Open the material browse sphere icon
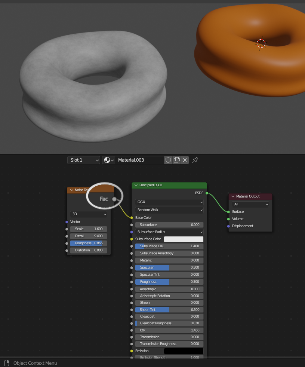 point(108,160)
